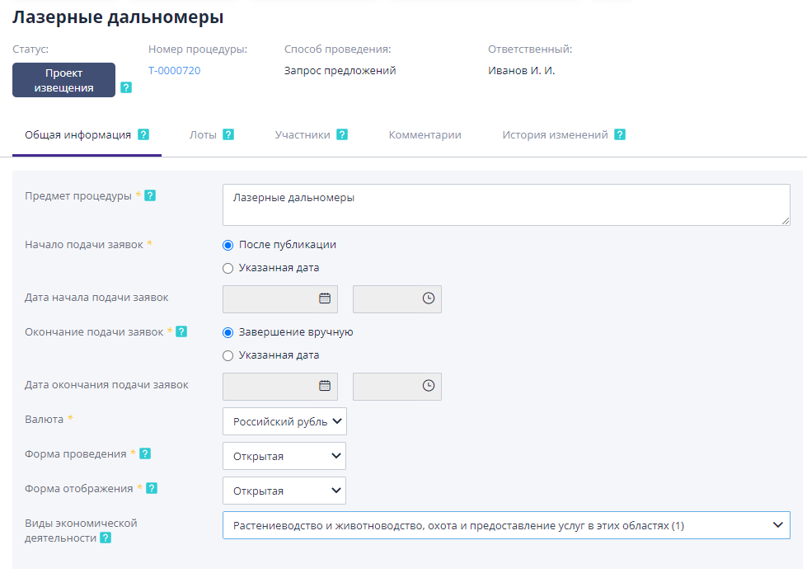Click the Проект извещения status button
The height and width of the screenshot is (573, 807).
tap(63, 79)
